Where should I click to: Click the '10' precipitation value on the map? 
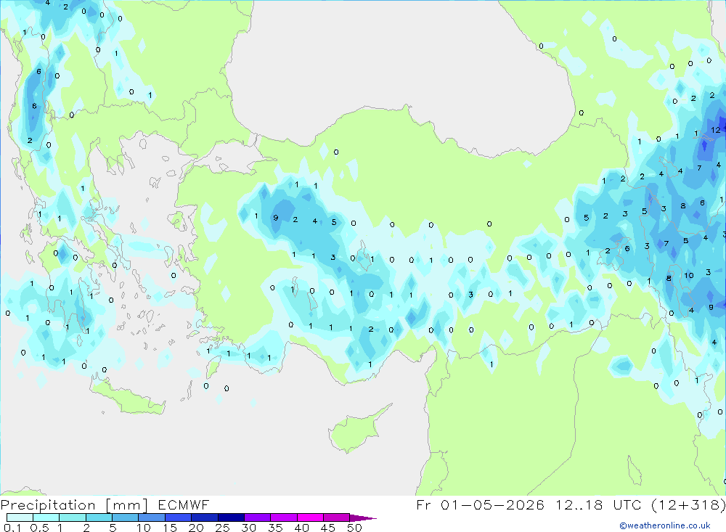689,276
